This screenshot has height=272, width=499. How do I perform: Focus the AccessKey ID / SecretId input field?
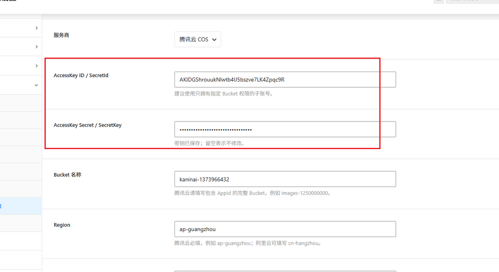click(x=285, y=79)
